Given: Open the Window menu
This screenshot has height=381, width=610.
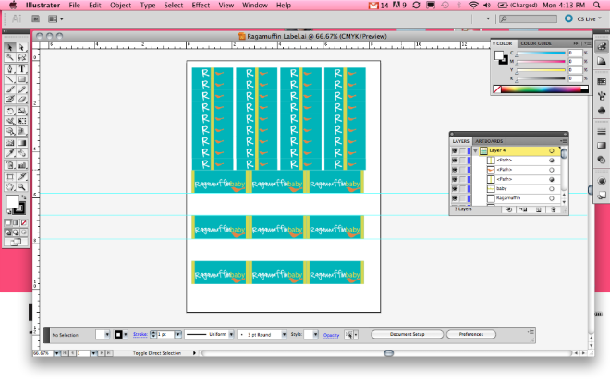Looking at the screenshot, I should click(x=255, y=5).
